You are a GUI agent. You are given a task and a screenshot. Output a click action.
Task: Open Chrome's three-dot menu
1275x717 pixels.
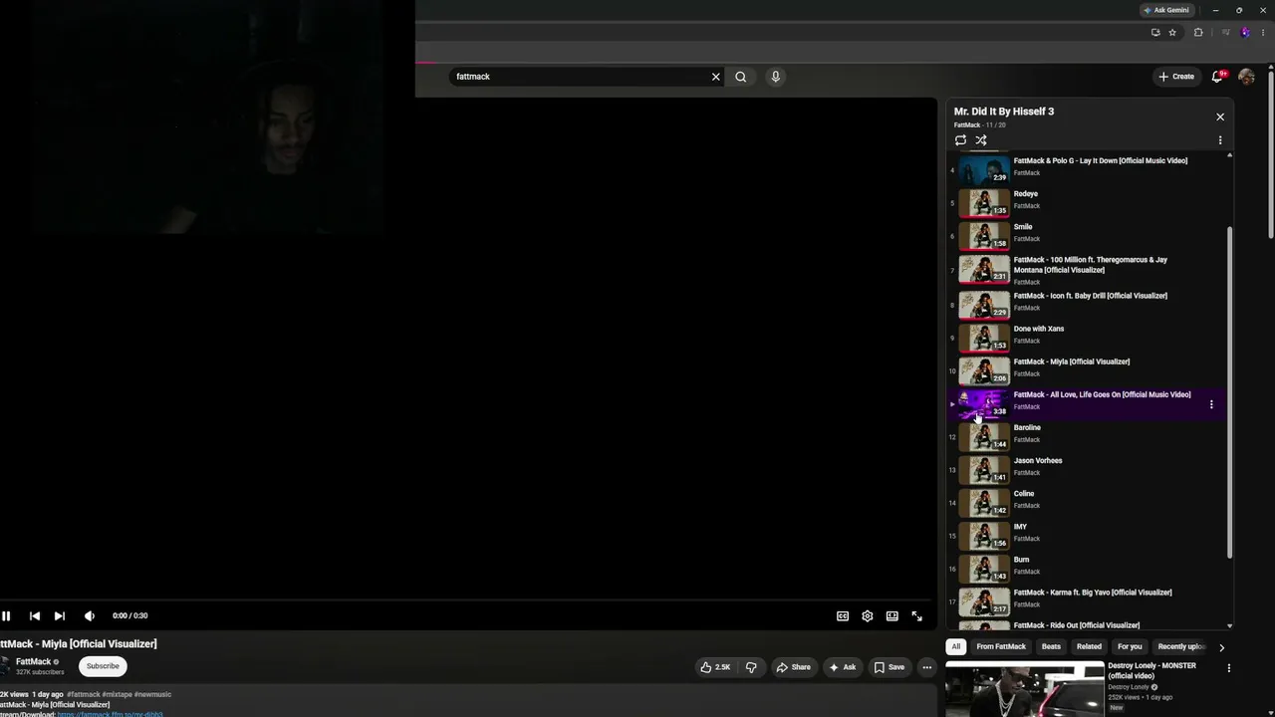pos(1263,32)
